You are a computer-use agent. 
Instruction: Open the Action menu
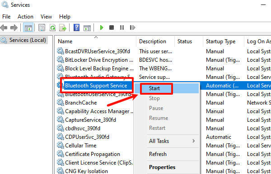(25, 17)
